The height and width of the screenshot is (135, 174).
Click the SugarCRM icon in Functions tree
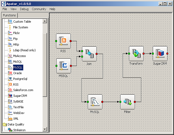[x=10, y=96]
